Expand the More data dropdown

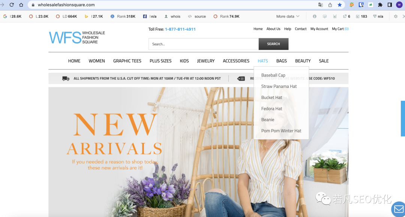pos(288,16)
